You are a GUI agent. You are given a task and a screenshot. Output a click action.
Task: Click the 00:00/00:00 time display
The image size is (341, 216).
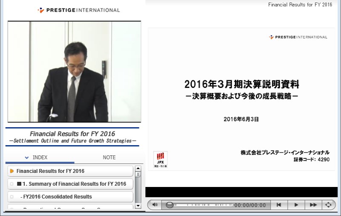pos(250,205)
